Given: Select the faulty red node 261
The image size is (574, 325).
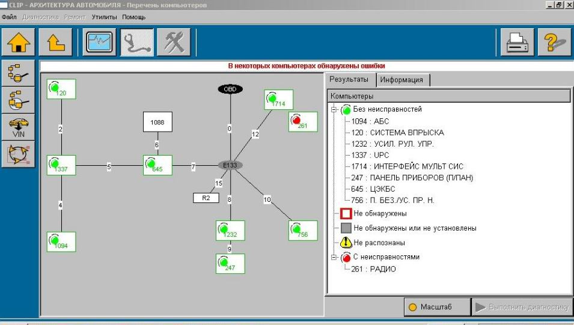Looking at the screenshot, I should coord(303,122).
